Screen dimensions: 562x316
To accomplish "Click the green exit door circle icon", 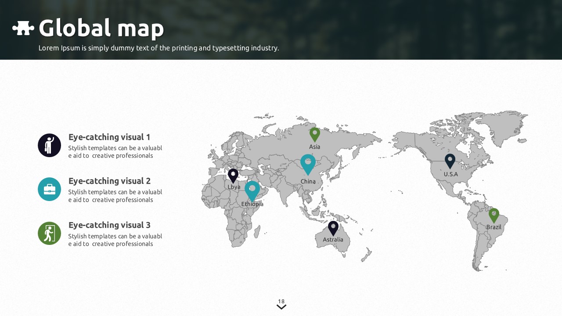I will tap(49, 233).
